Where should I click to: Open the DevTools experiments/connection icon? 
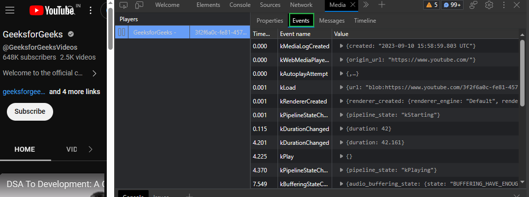click(474, 5)
